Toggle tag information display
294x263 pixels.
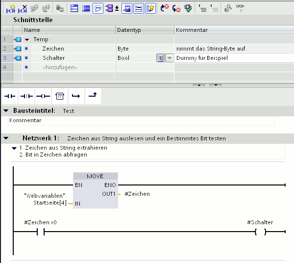(127, 8)
